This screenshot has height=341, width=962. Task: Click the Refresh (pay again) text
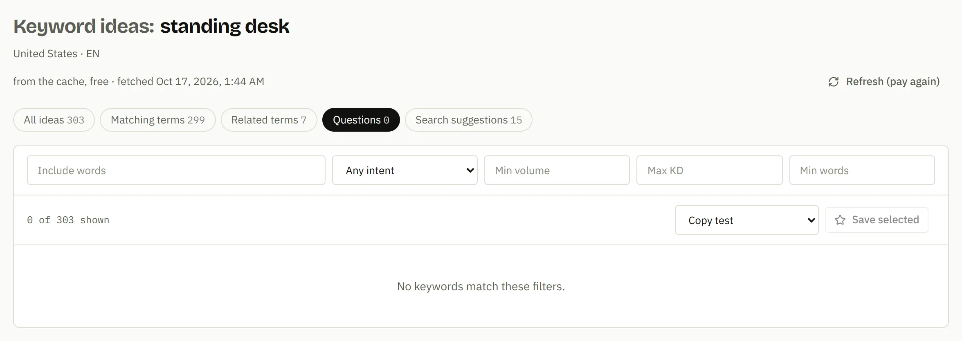coord(893,81)
